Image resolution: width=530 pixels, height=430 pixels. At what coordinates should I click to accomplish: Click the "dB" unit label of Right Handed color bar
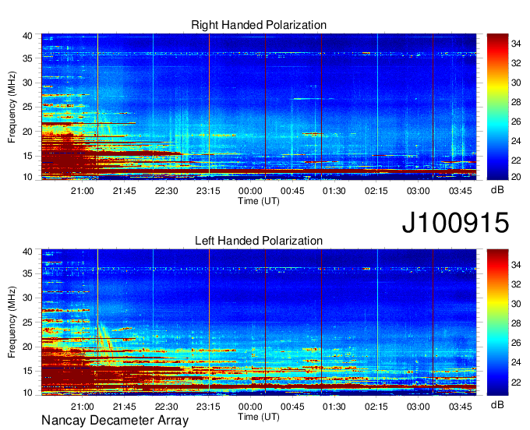pyautogui.click(x=497, y=190)
